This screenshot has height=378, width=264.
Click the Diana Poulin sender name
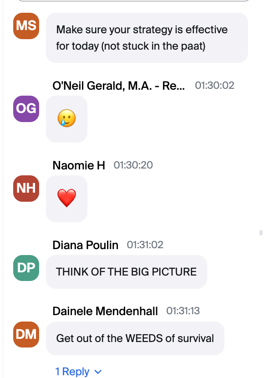point(85,245)
